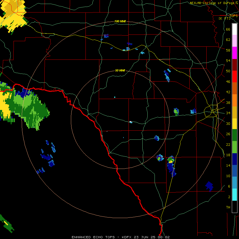Click the 50 value beside the colorbar
Screen dimensions: 239x239
point(228,71)
